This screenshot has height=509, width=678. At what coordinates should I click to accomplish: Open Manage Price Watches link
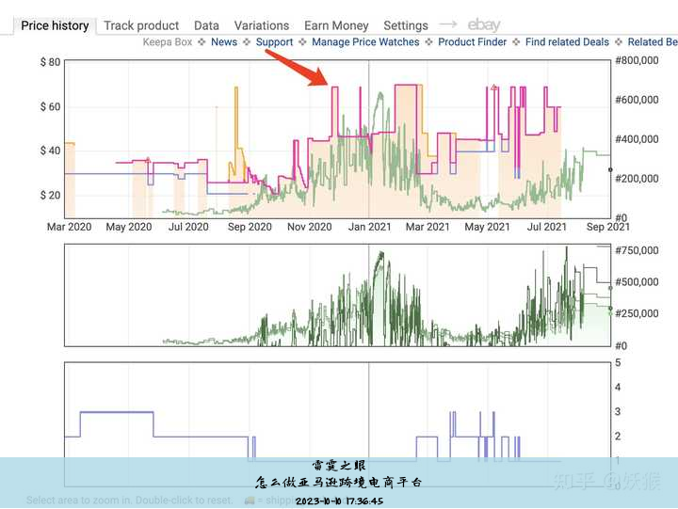coord(365,42)
